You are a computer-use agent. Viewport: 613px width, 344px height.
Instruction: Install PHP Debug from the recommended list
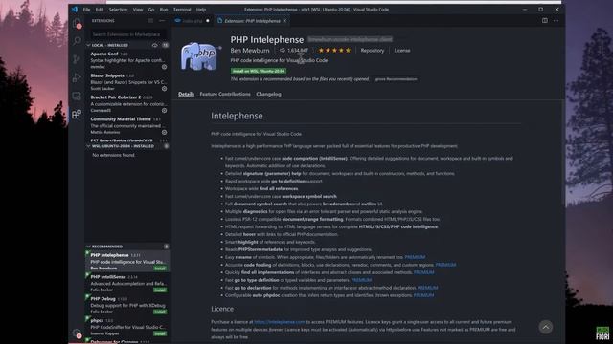coord(160,312)
